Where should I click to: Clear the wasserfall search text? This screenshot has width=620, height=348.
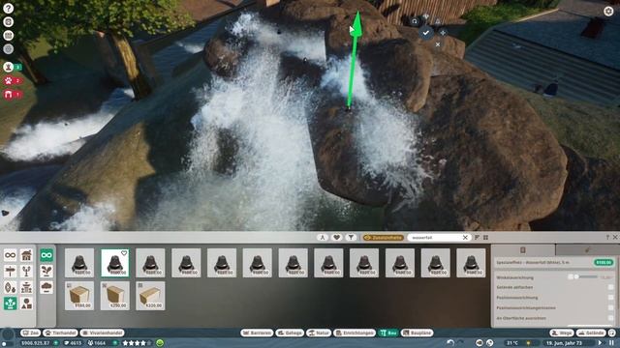tap(465, 238)
